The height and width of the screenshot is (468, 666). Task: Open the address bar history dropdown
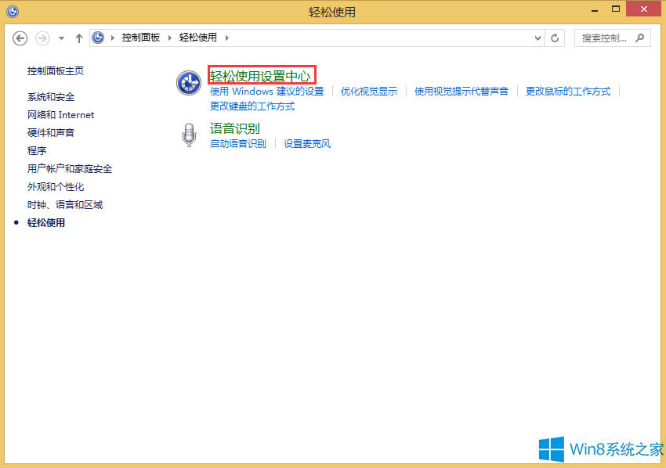pyautogui.click(x=538, y=38)
